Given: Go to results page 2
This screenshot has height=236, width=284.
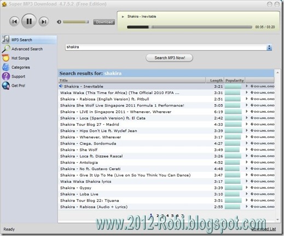Looking at the screenshot, I should 158,216.
